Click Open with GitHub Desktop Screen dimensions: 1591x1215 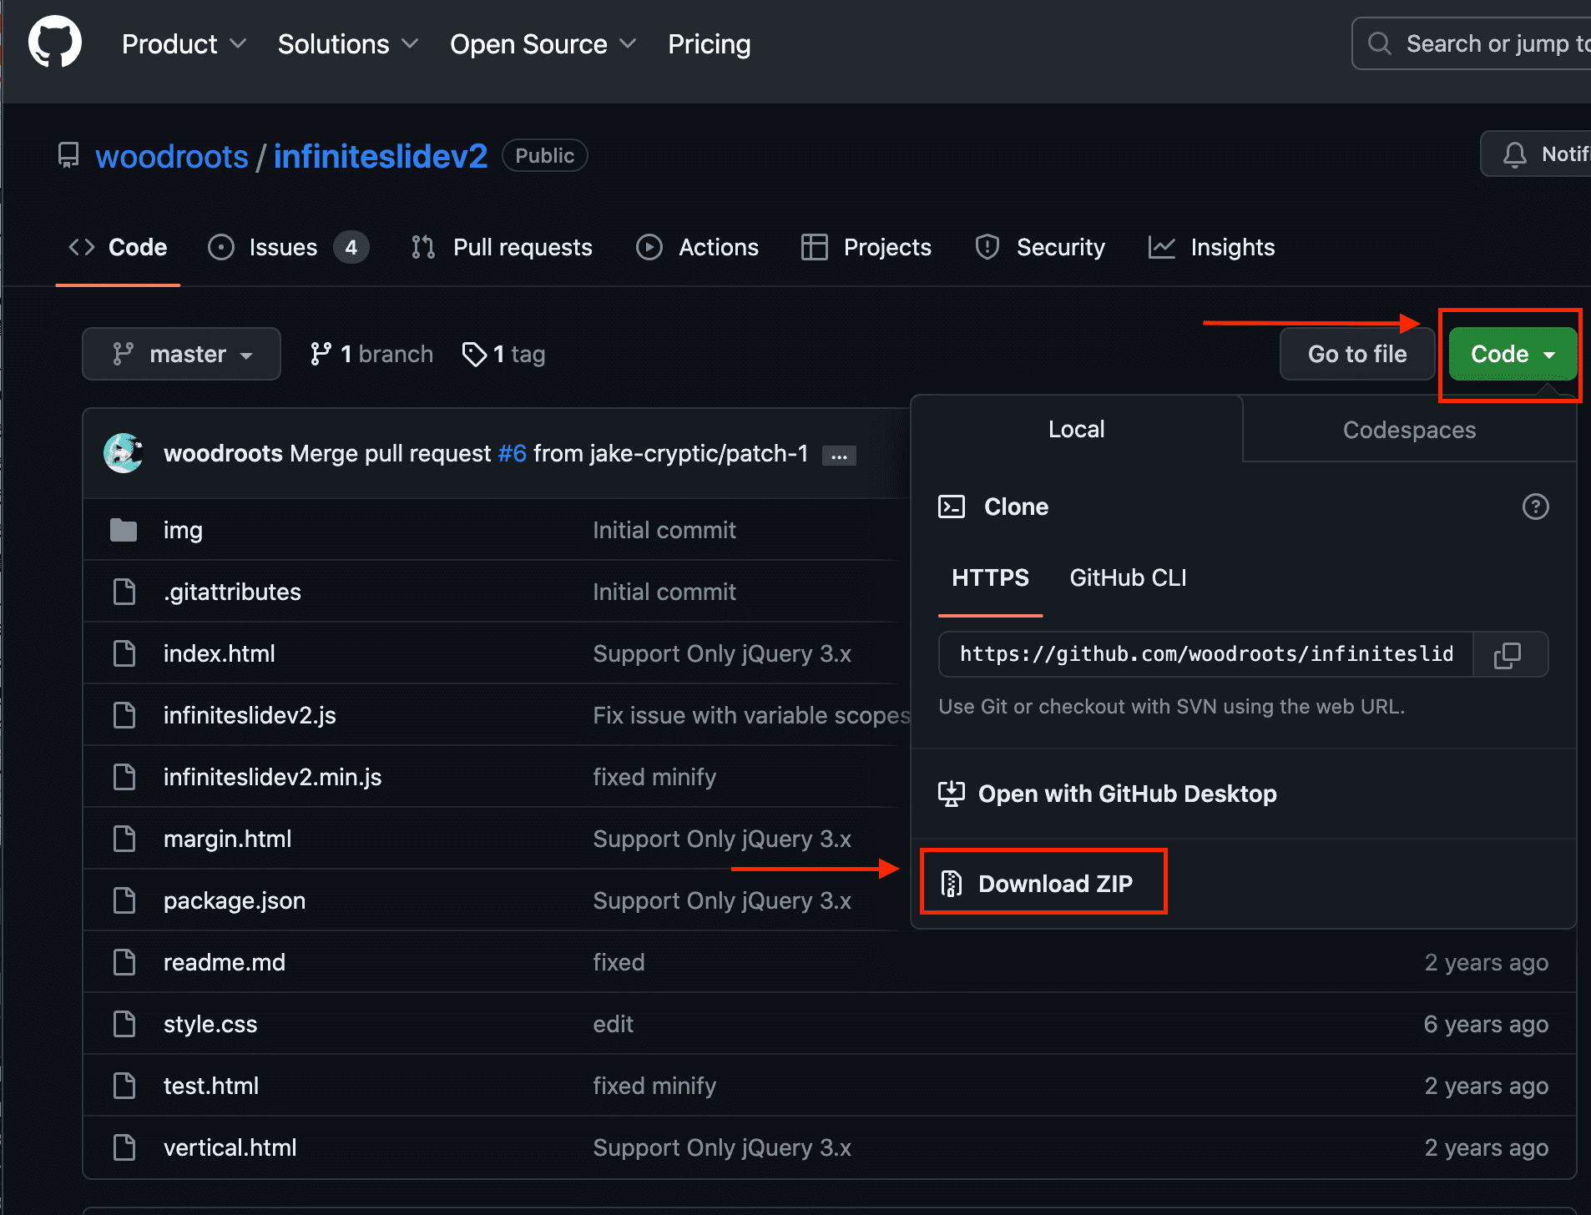(1108, 794)
